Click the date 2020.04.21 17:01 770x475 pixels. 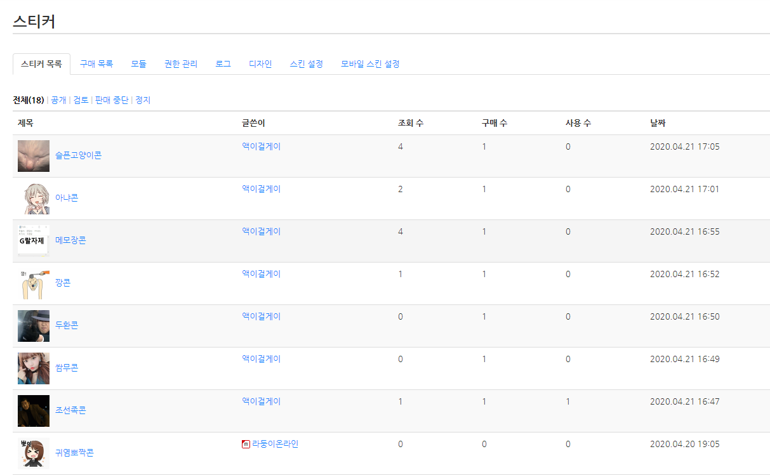[685, 189]
